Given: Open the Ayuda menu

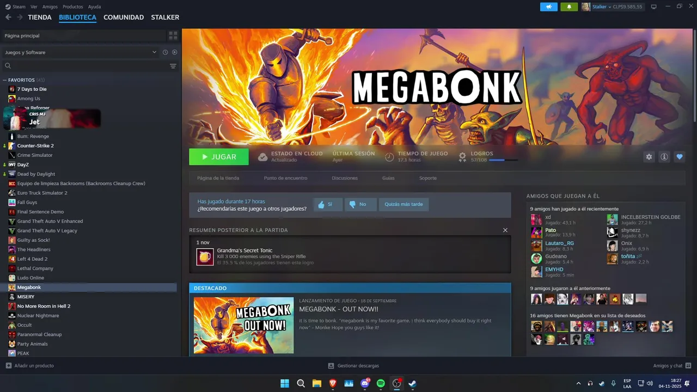Looking at the screenshot, I should coord(94,7).
